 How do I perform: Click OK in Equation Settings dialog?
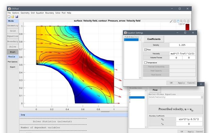coord(171,83)
